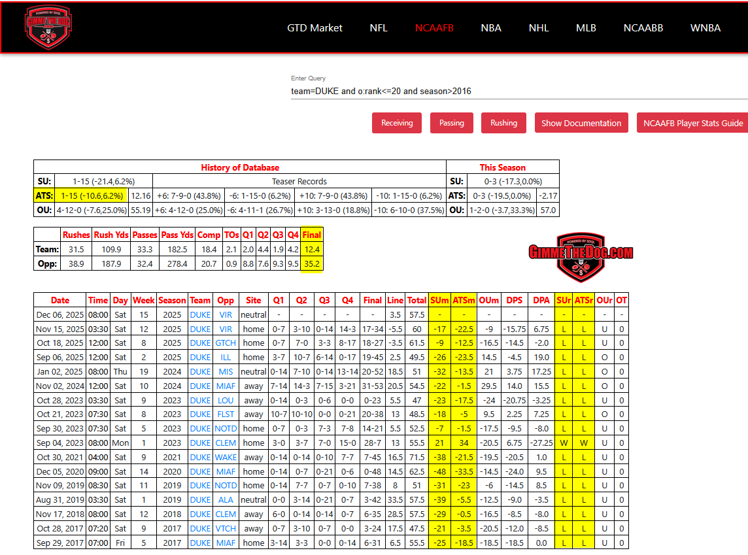
Task: Open CLEM link in Sep 04, 2023 row
Action: coord(226,443)
